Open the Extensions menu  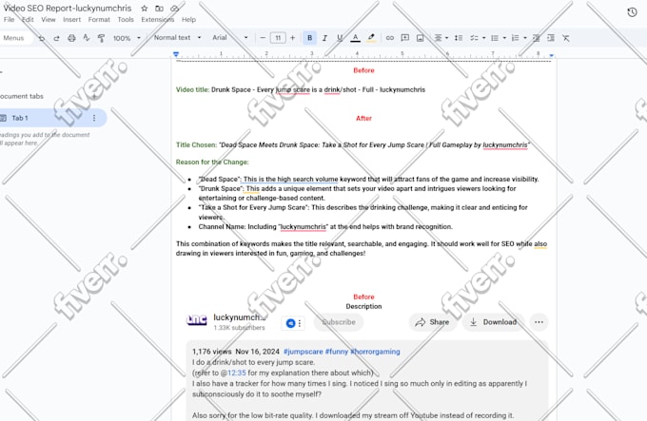[157, 19]
